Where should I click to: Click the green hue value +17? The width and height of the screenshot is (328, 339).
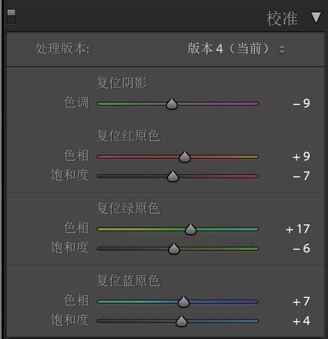[298, 229]
